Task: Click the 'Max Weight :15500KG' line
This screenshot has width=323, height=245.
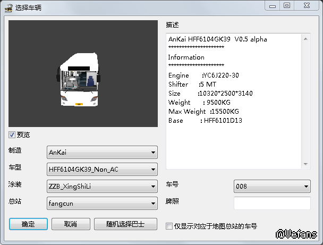Action: [203, 112]
